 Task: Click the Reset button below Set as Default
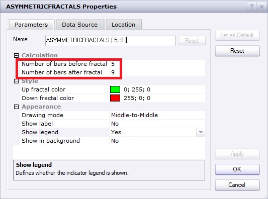[237, 51]
